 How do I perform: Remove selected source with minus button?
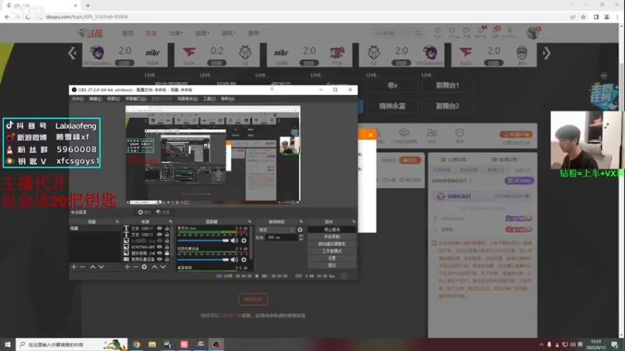point(135,267)
